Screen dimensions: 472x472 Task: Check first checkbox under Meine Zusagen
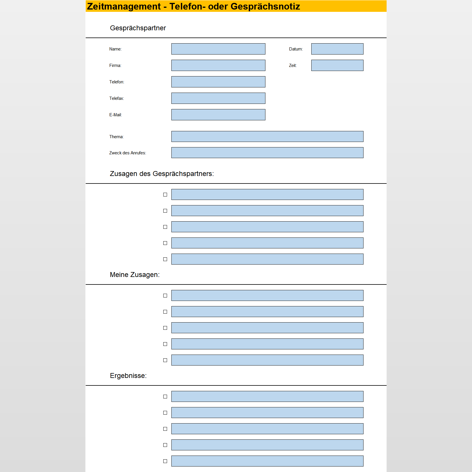(165, 296)
